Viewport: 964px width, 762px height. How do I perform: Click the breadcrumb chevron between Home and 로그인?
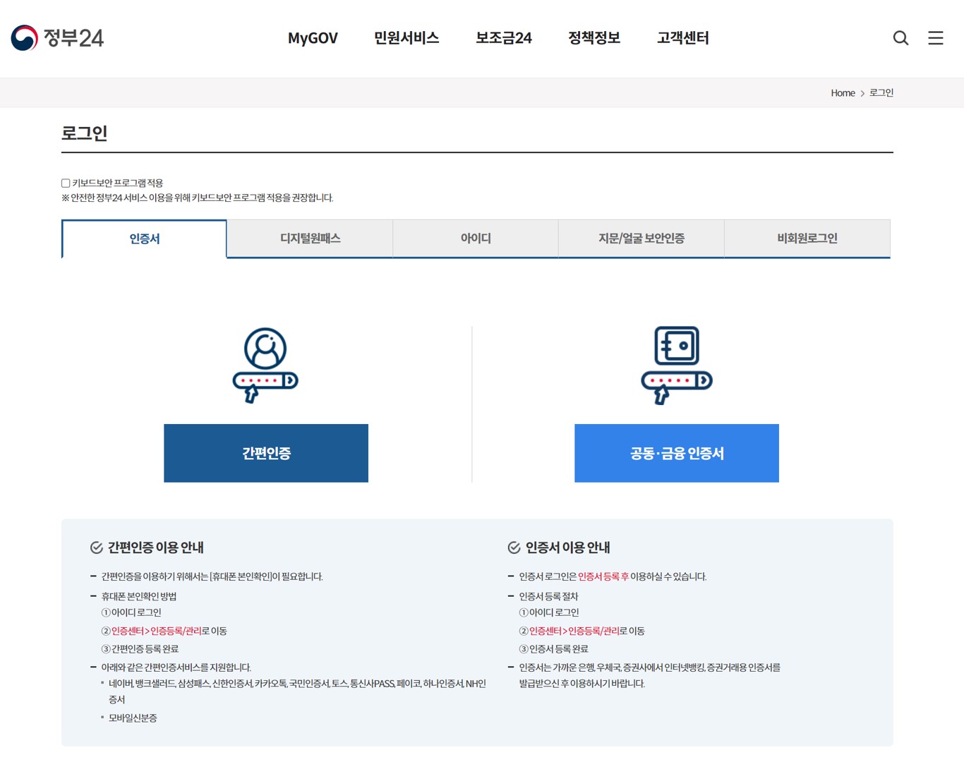point(862,92)
